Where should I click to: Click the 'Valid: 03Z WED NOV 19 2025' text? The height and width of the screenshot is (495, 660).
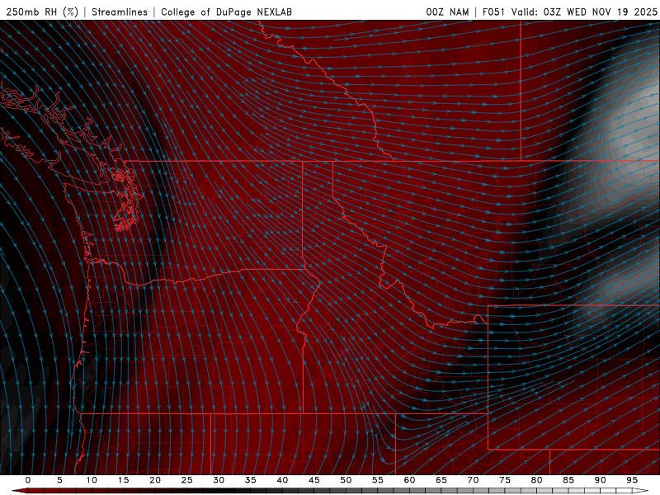click(584, 12)
